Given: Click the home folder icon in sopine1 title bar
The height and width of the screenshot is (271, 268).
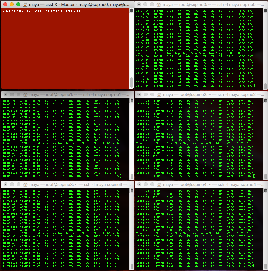Looking at the screenshot, I should tap(25, 94).
